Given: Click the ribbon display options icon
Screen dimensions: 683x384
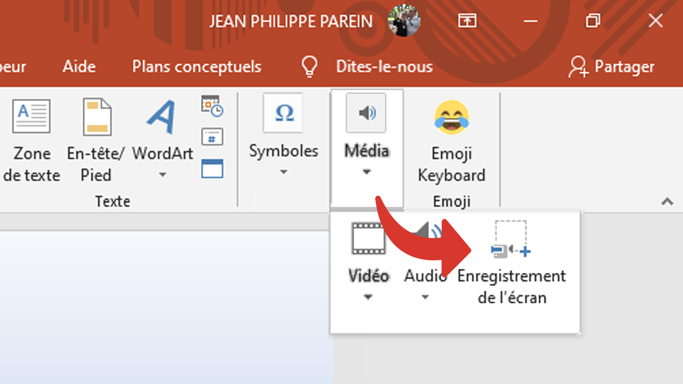Looking at the screenshot, I should point(467,20).
